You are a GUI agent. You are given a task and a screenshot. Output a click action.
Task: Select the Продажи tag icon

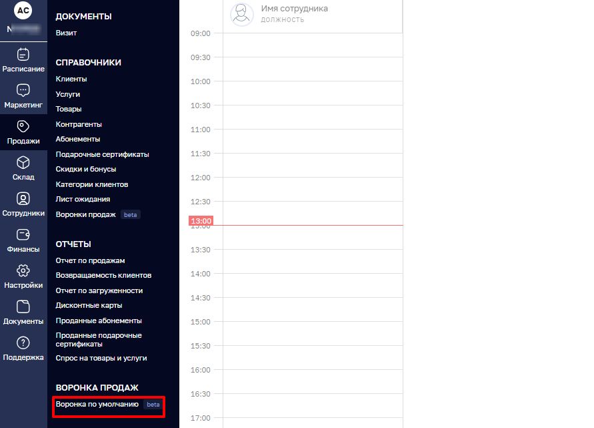point(23,126)
